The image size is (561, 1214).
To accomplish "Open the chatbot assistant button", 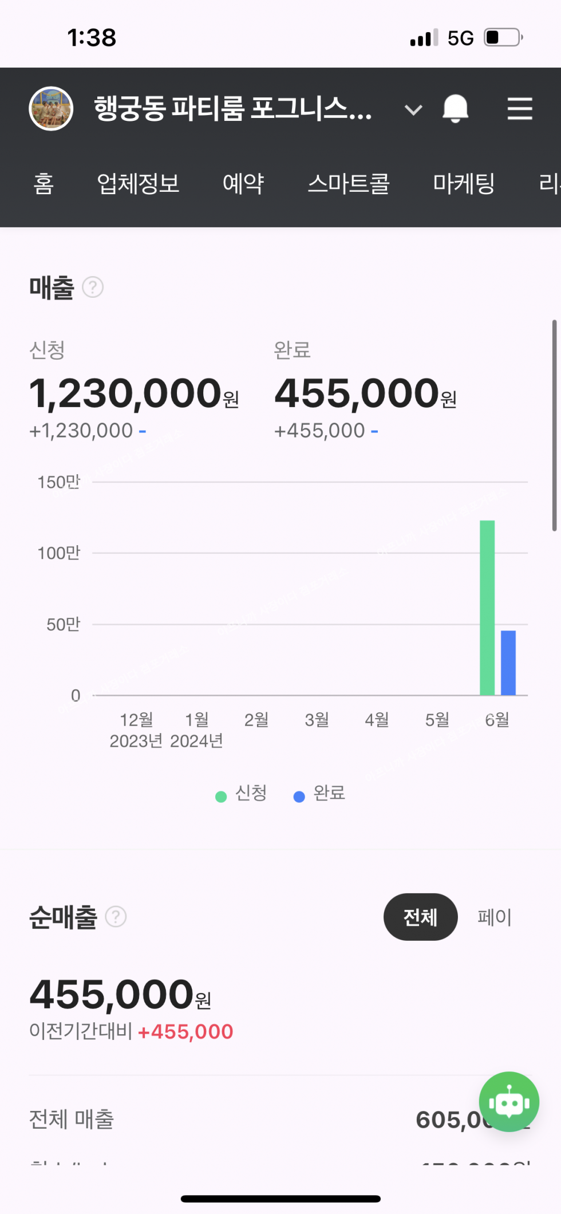I will click(509, 1101).
